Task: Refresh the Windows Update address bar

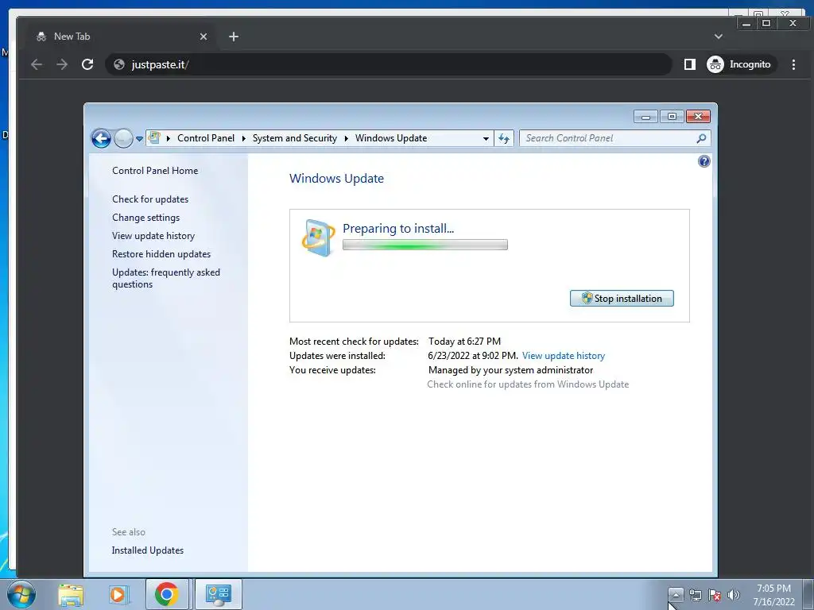Action: tap(503, 138)
